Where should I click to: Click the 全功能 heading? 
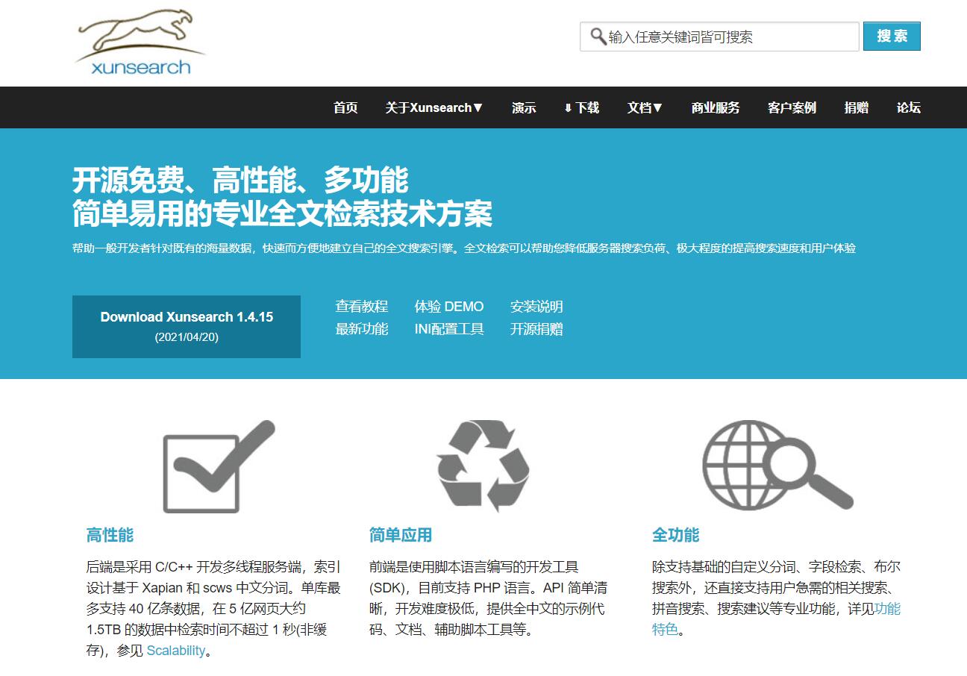tap(676, 535)
